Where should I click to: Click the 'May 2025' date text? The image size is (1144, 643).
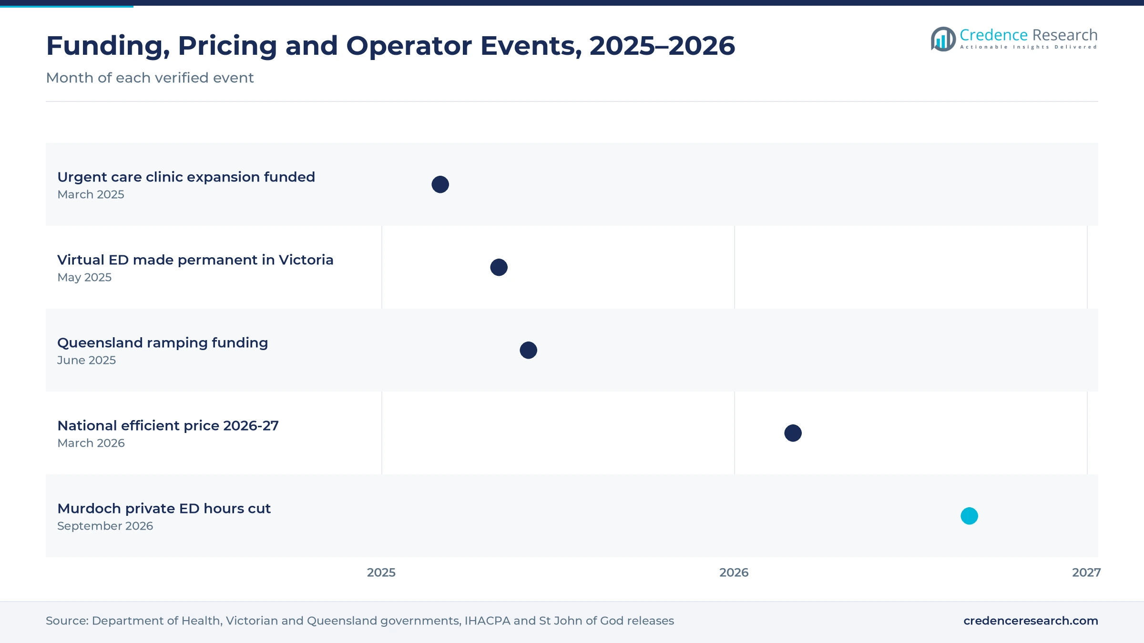coord(84,278)
